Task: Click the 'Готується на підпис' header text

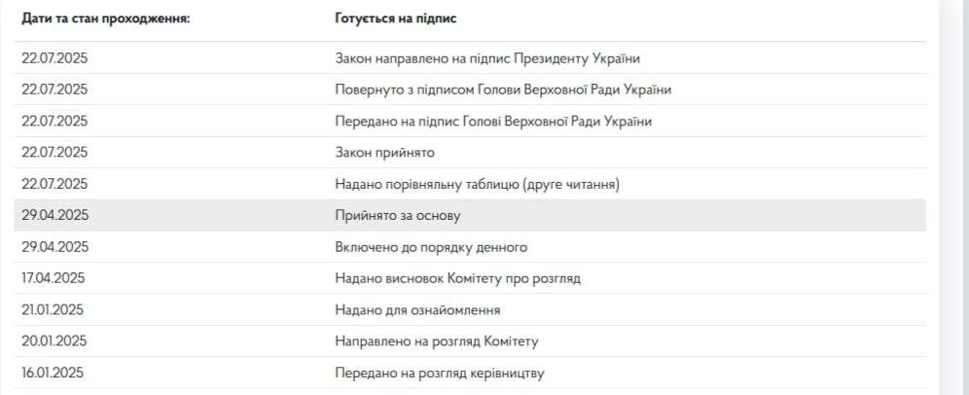Action: (x=395, y=18)
